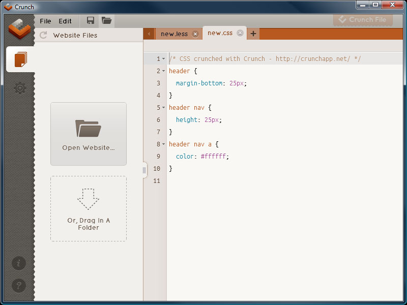The height and width of the screenshot is (305, 407).
Task: Open the files panel sidebar icon
Action: tap(20, 59)
